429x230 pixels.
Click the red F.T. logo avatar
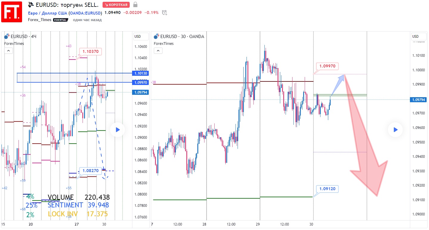pyautogui.click(x=12, y=12)
